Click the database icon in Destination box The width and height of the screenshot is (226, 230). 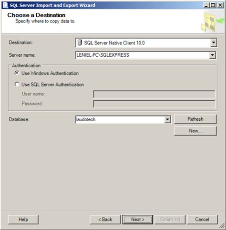click(x=80, y=42)
